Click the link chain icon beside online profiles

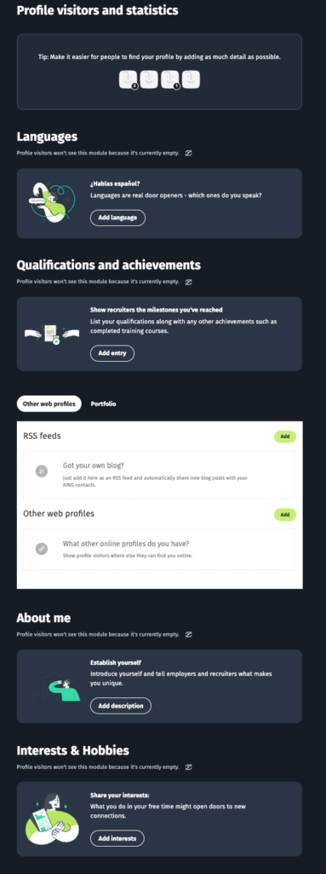(x=41, y=549)
